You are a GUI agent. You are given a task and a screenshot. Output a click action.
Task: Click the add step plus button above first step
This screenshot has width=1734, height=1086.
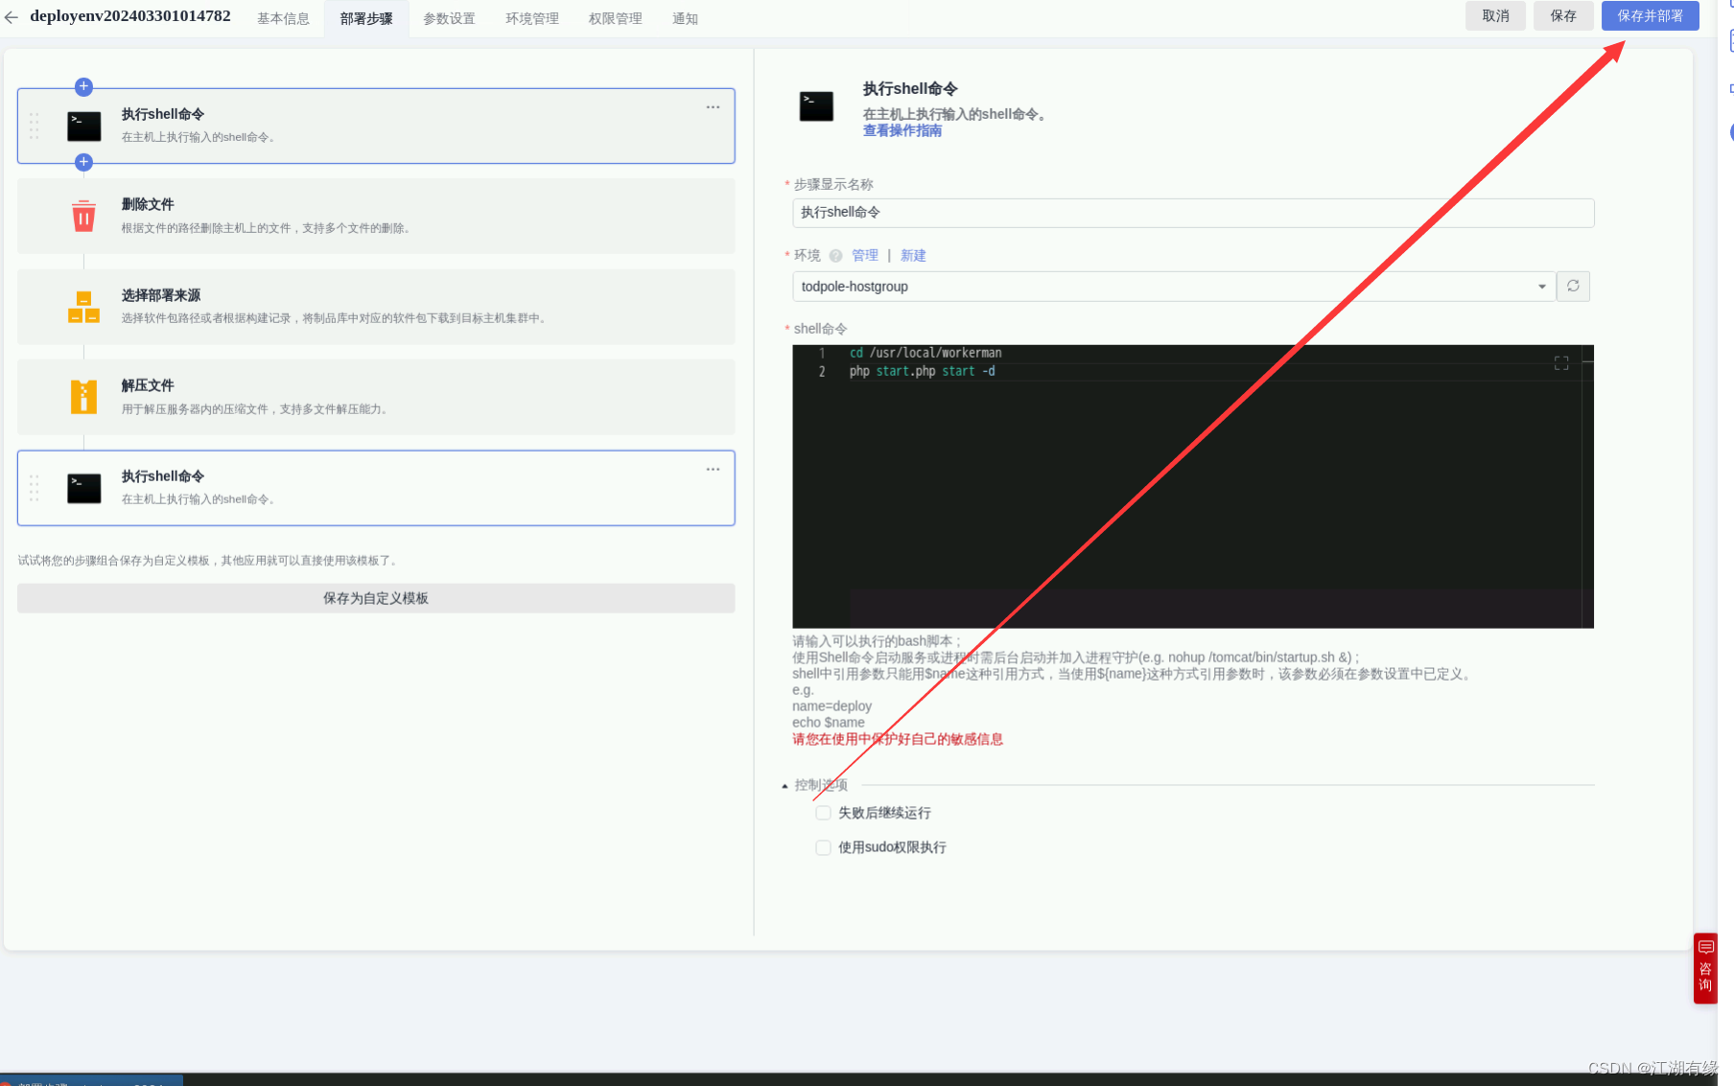(83, 87)
